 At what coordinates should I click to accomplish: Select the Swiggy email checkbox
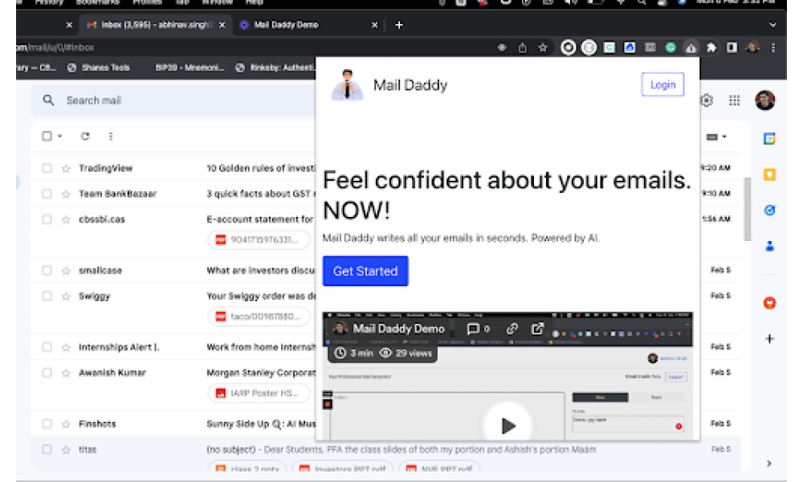coord(47,296)
